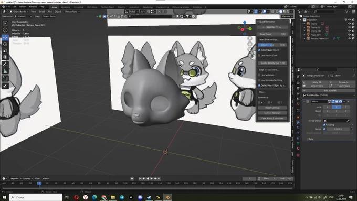Viewport: 357px width, 201px height.
Task: Open File Explorer from the taskbar
Action: (113, 197)
